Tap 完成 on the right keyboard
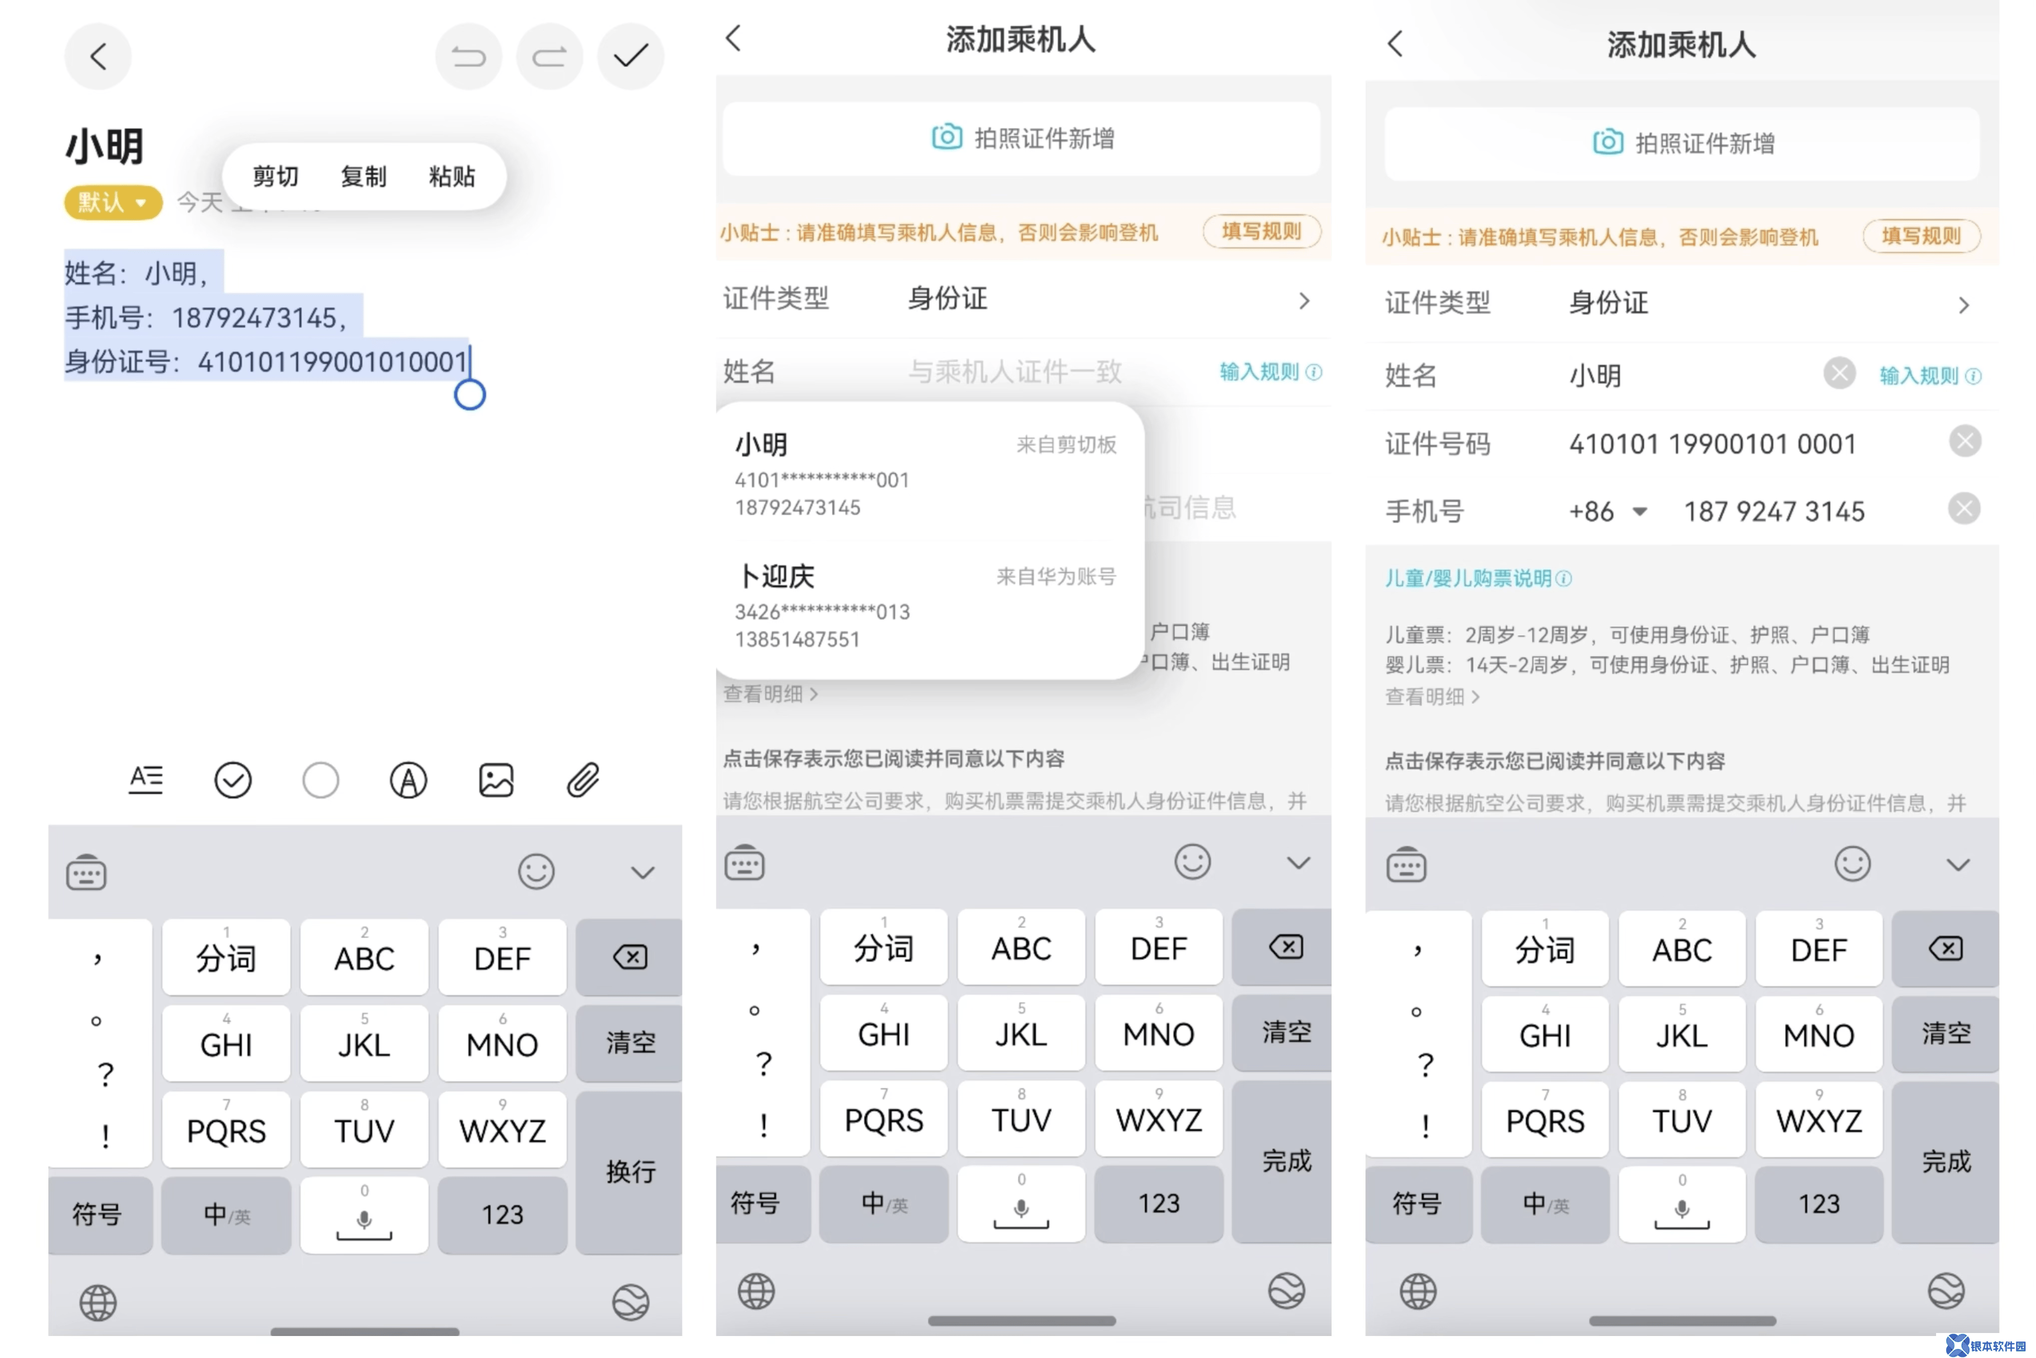 [x=1946, y=1162]
